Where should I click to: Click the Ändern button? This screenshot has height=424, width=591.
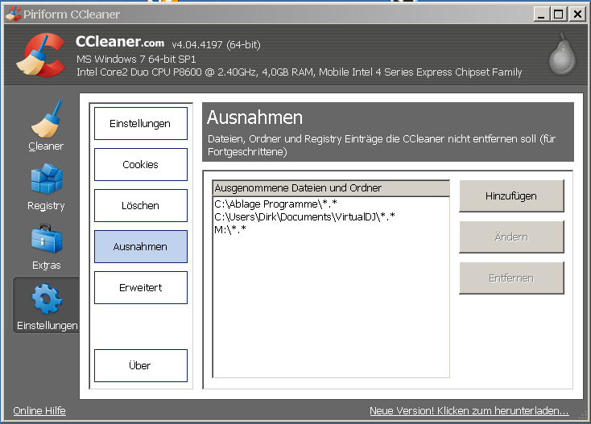tap(511, 237)
